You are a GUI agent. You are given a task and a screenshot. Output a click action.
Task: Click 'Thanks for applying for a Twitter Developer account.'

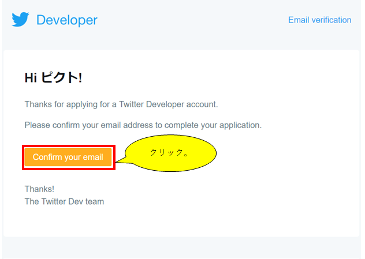[x=121, y=104]
